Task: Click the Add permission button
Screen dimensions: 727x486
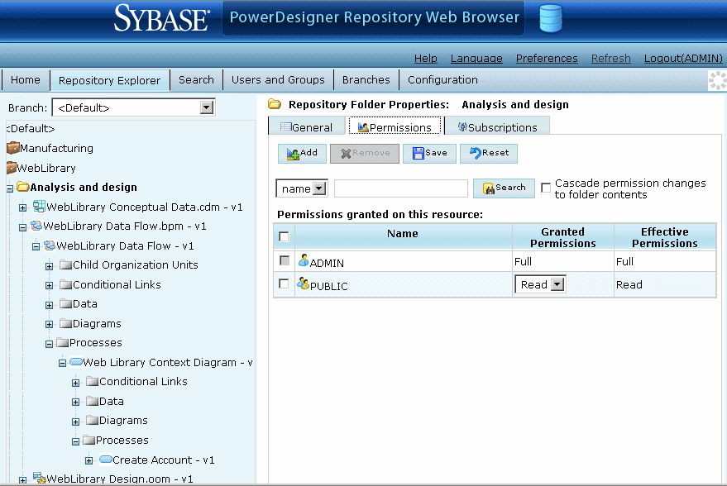Action: click(x=302, y=153)
